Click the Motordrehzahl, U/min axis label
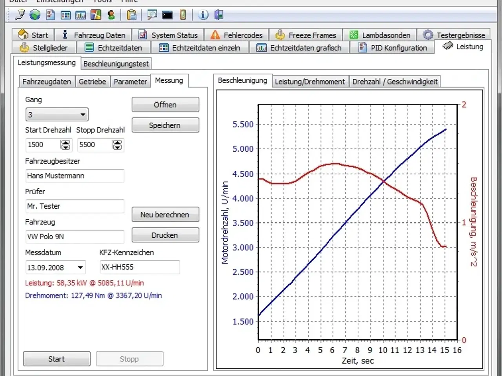Viewport: 502px width, 376px height. (225, 222)
